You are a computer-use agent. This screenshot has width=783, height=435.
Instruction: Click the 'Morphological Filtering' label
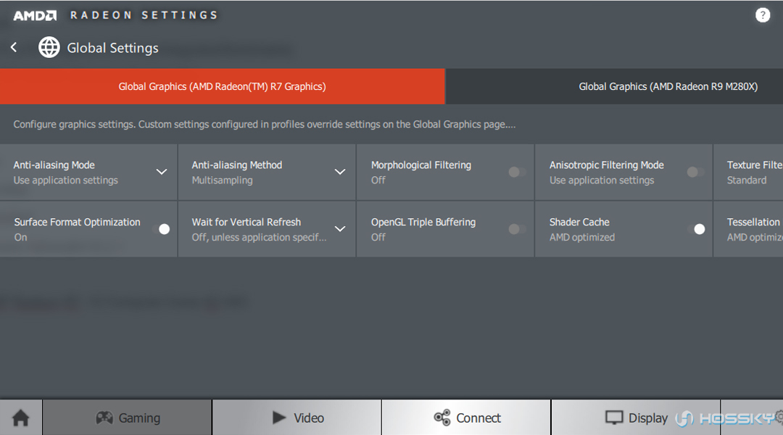(x=421, y=165)
